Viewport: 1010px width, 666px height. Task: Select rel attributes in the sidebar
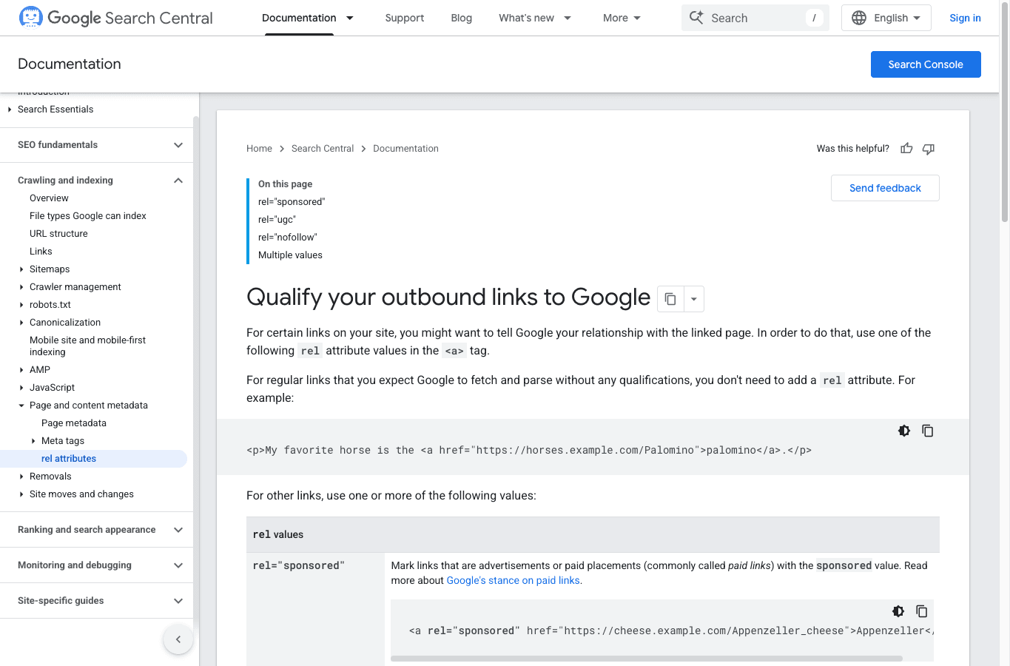pyautogui.click(x=69, y=459)
